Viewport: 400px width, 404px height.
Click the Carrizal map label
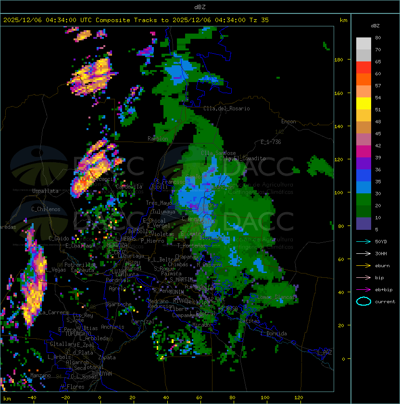click(142, 321)
